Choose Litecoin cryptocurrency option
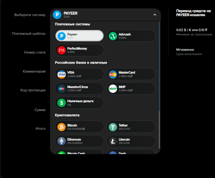The height and width of the screenshot is (178, 215). tap(131, 141)
